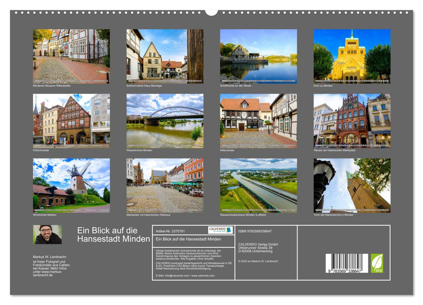Click the caption 'Turm der Marienkirche in Minden'
Viewport: 423px width, 305px height.
pyautogui.click(x=333, y=215)
